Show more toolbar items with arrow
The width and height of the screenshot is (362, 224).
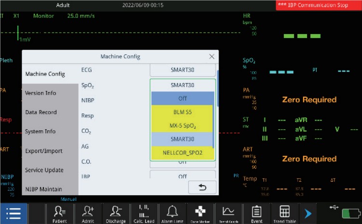click(307, 213)
